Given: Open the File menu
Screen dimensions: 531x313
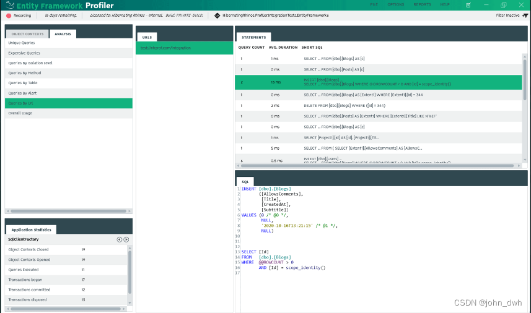Looking at the screenshot, I should [x=374, y=4].
